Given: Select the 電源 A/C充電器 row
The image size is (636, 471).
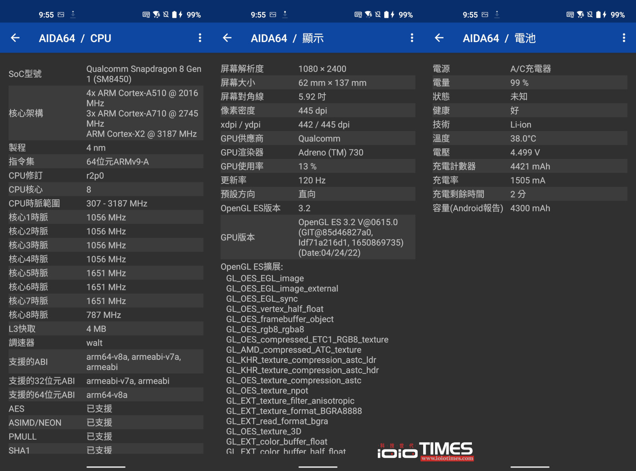Looking at the screenshot, I should 530,69.
